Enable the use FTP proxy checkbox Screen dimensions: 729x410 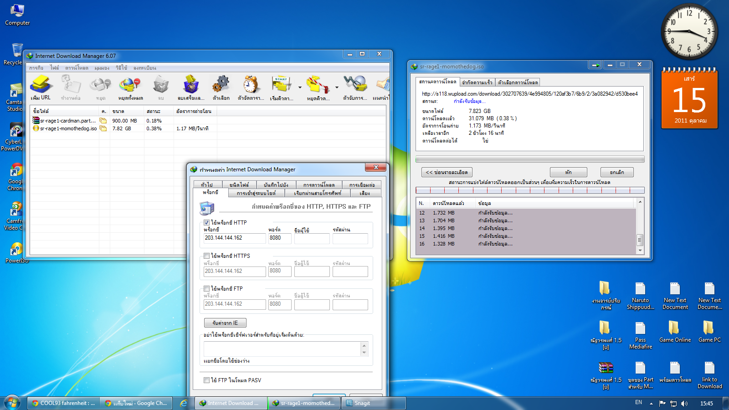tap(206, 289)
